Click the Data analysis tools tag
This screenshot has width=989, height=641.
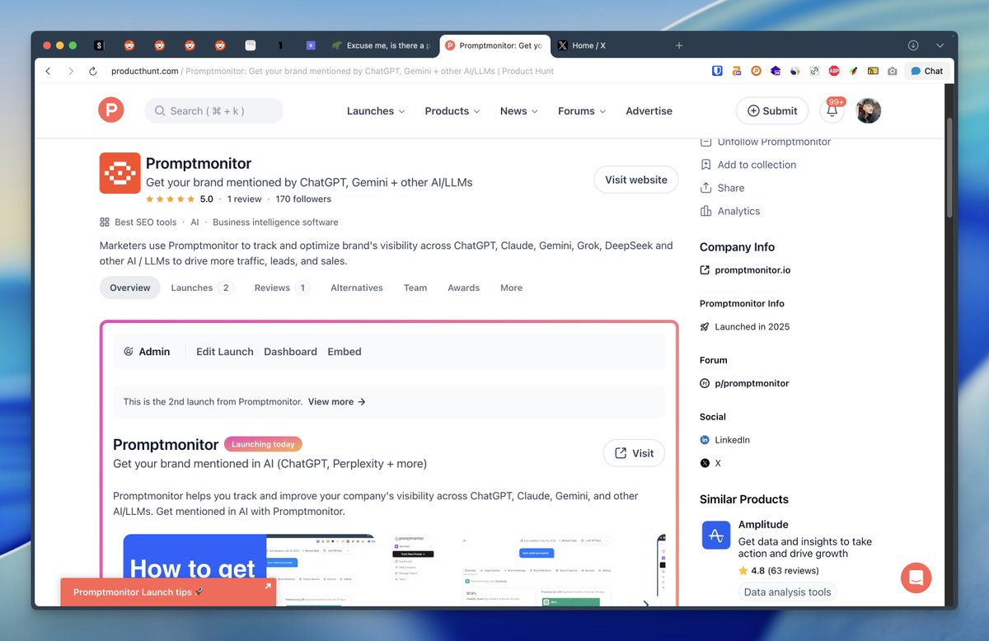[x=787, y=592]
